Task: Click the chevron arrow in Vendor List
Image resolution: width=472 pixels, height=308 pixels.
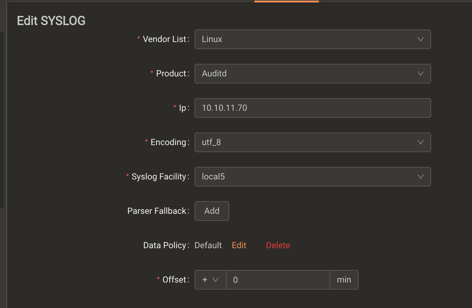Action: (x=421, y=39)
